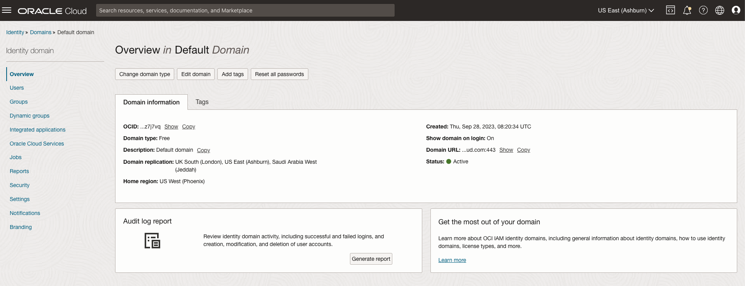Go to Domains breadcrumb link
The width and height of the screenshot is (745, 286).
(40, 32)
